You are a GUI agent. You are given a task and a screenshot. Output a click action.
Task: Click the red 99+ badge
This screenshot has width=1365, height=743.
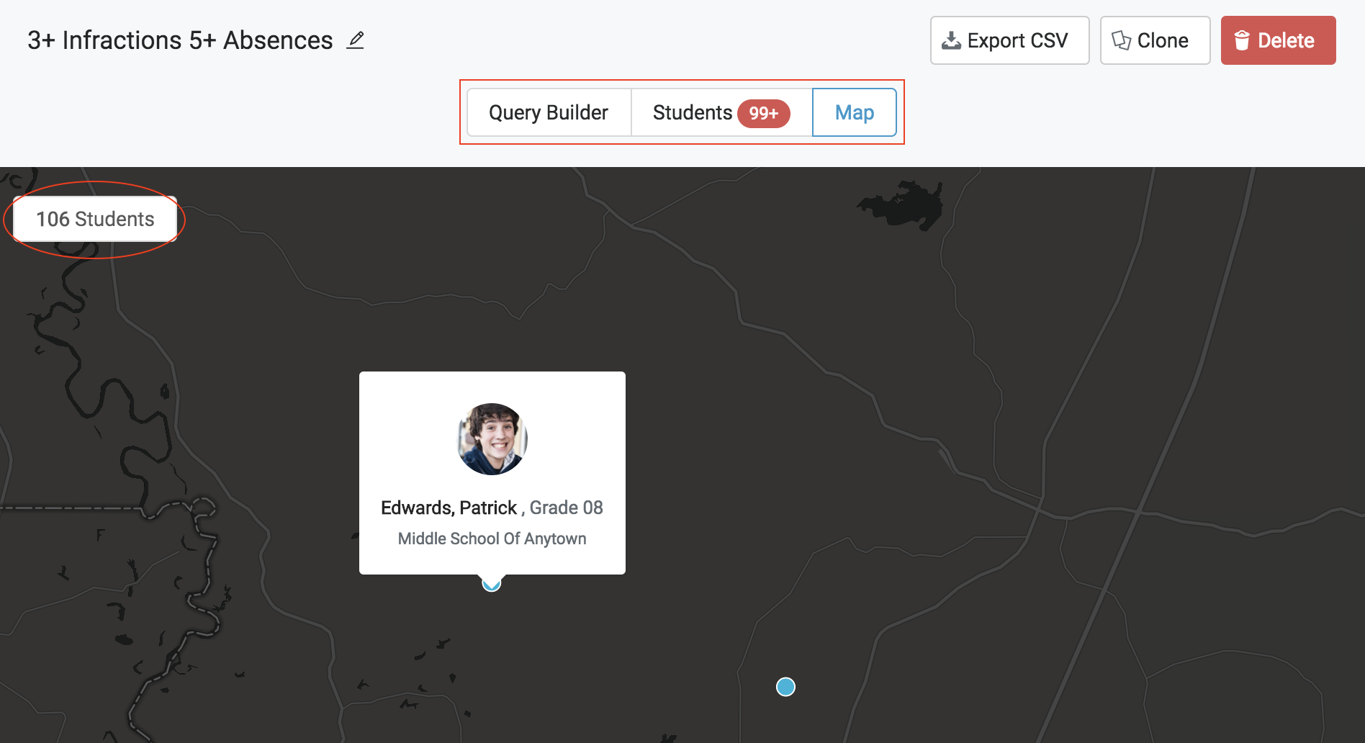pos(763,113)
